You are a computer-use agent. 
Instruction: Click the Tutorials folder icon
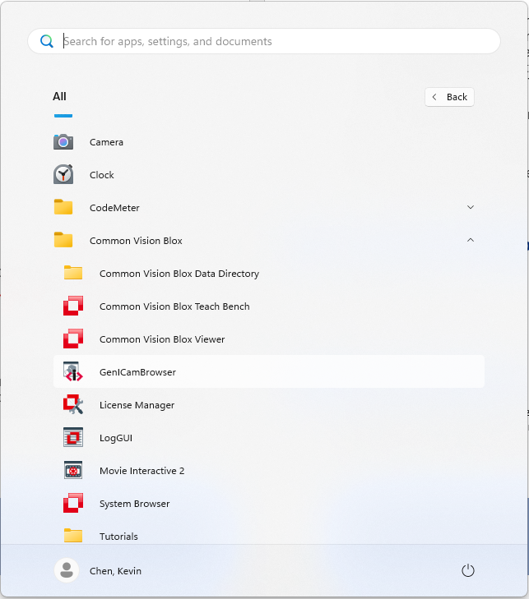coord(73,536)
